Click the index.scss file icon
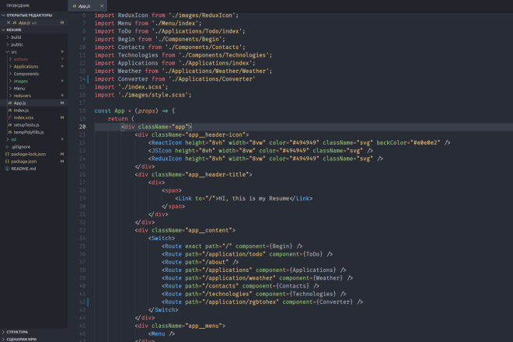Screen dimensions: 513x342 (10, 117)
